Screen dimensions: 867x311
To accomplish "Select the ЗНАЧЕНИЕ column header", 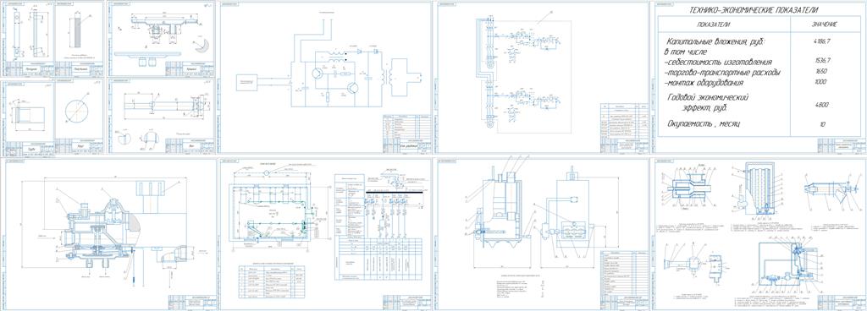I will click(x=826, y=25).
